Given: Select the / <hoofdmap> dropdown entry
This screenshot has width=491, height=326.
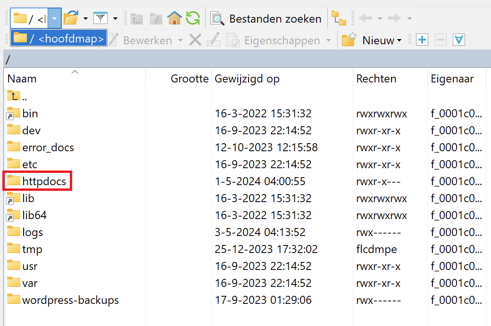Looking at the screenshot, I should click(x=59, y=39).
